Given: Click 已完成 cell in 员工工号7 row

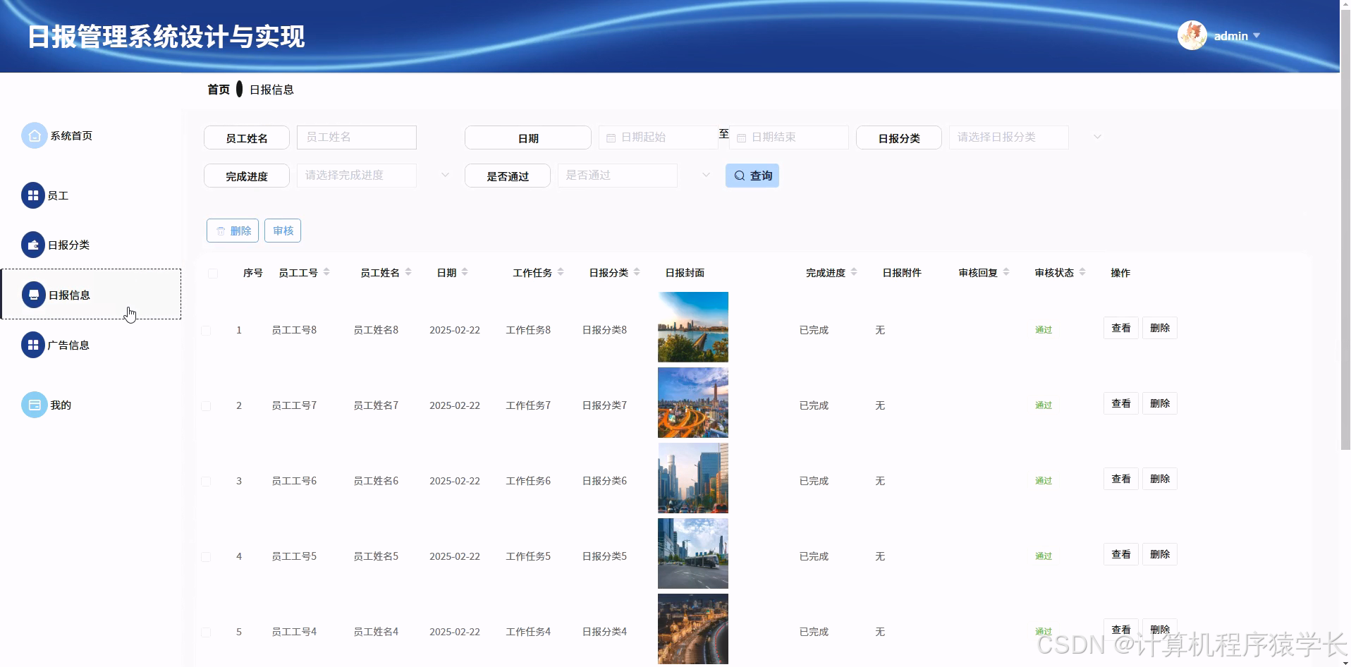Looking at the screenshot, I should 814,405.
